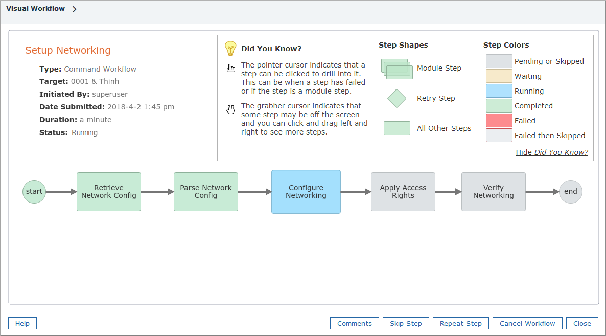The width and height of the screenshot is (606, 336).
Task: Click the Pending or Skipped color swatch
Action: coord(499,61)
